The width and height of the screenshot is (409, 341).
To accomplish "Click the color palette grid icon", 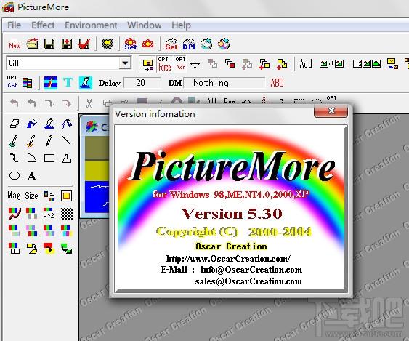I will pyautogui.click(x=27, y=83).
